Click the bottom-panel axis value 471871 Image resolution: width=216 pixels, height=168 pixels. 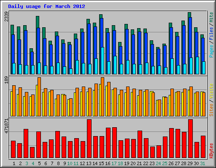(x=6, y=126)
